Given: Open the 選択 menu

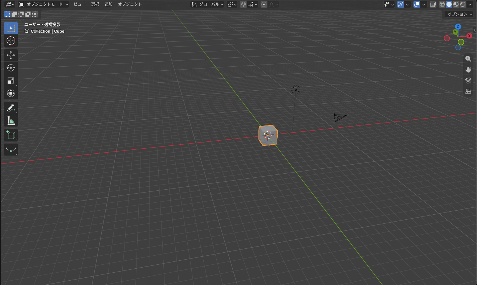Looking at the screenshot, I should [95, 4].
